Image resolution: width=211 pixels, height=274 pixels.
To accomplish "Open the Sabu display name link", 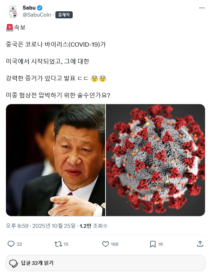I will [29, 8].
